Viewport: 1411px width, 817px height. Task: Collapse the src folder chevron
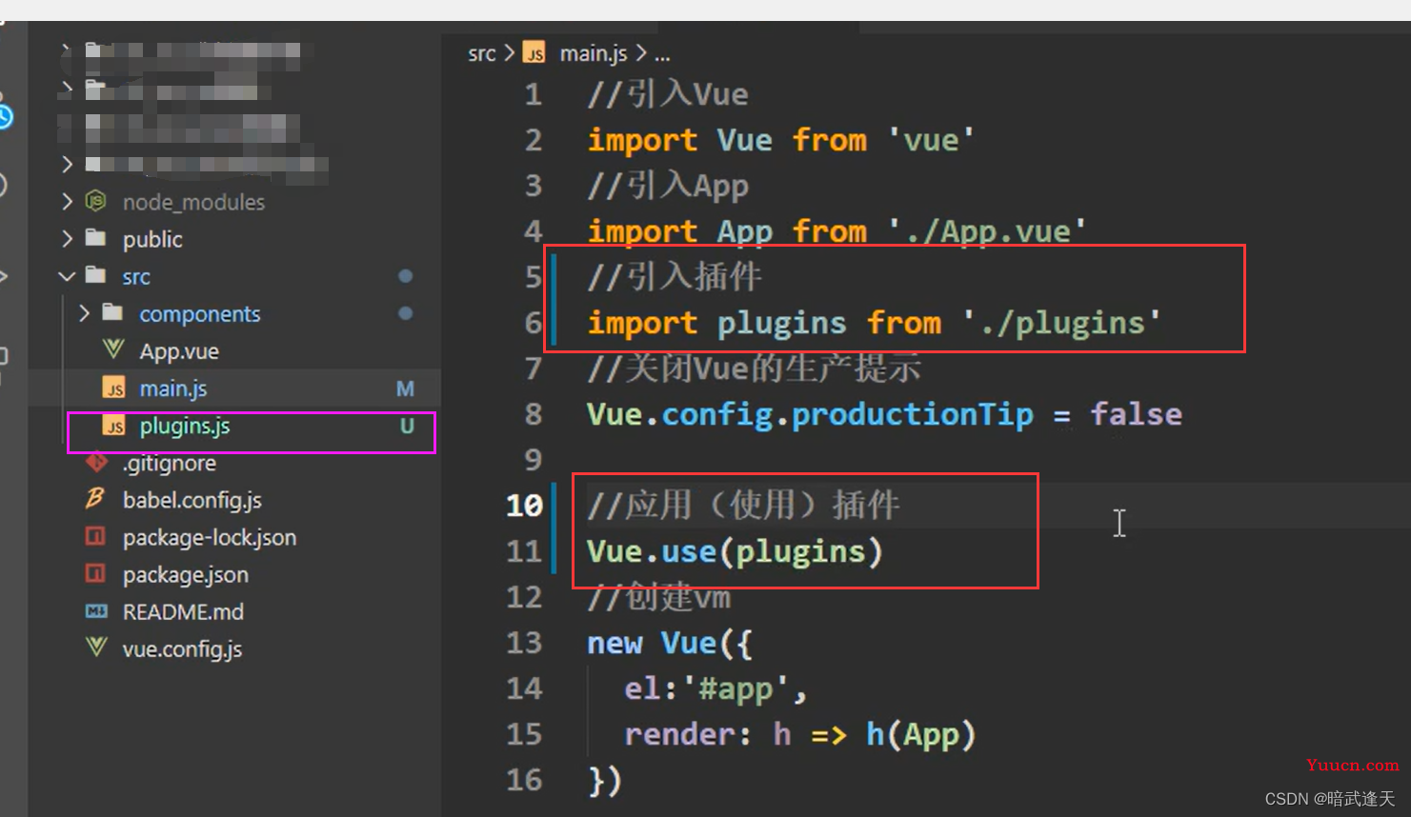click(67, 276)
